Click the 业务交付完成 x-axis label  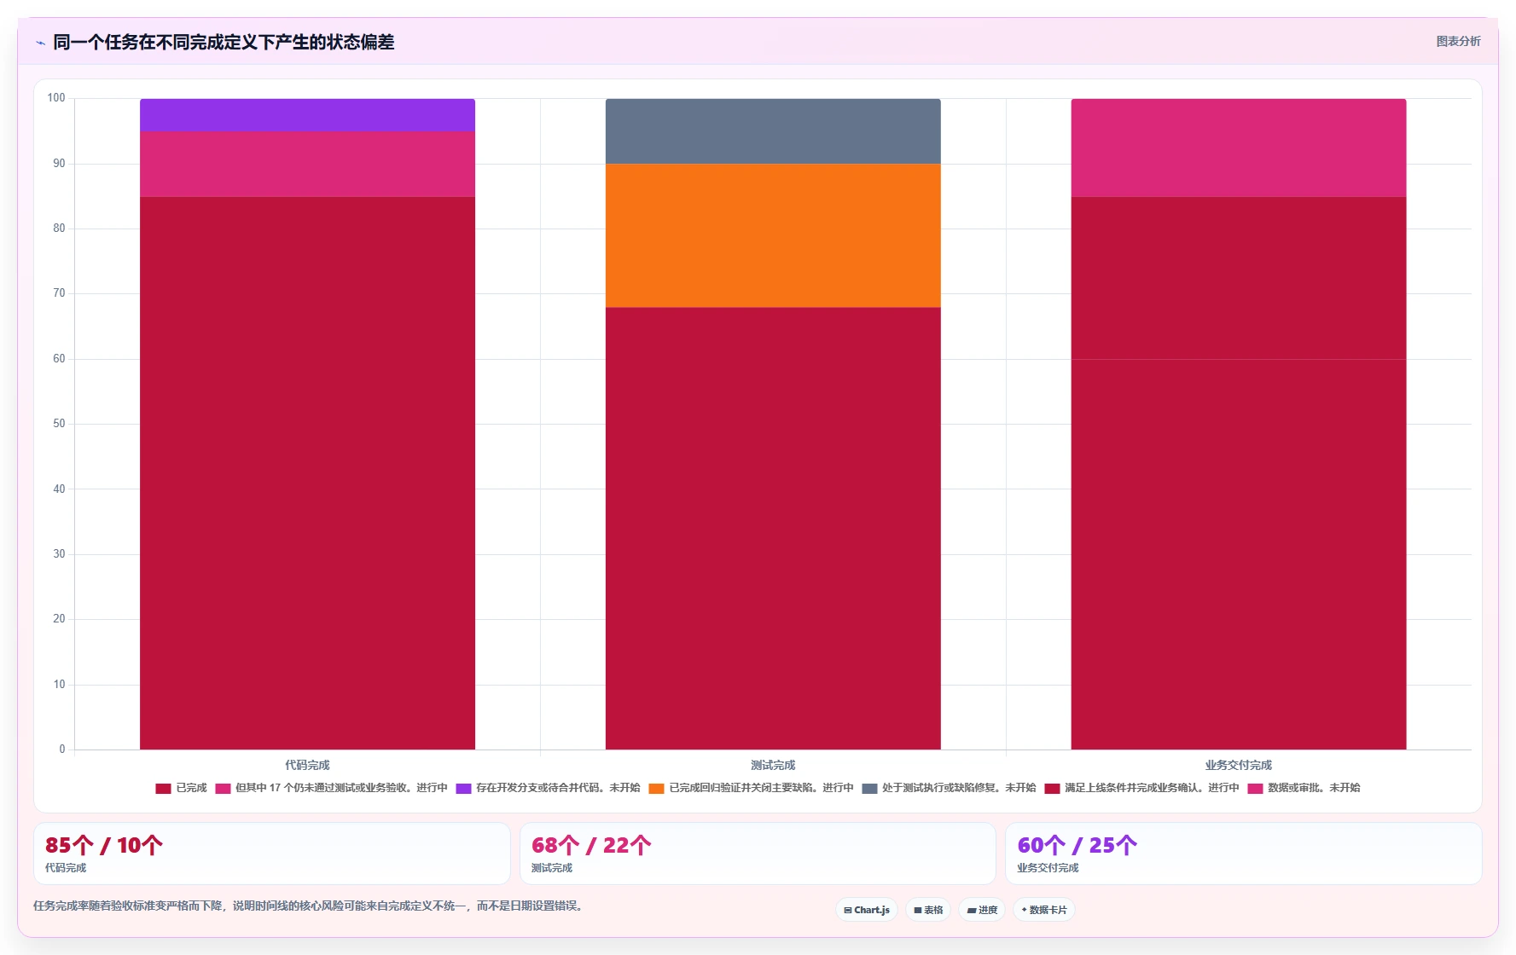[x=1239, y=765]
